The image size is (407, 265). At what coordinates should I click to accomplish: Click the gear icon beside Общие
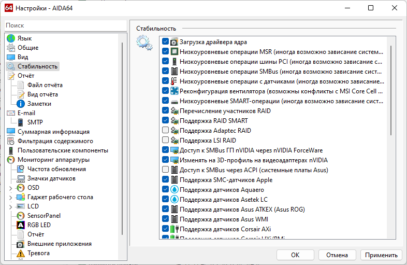tap(11, 48)
